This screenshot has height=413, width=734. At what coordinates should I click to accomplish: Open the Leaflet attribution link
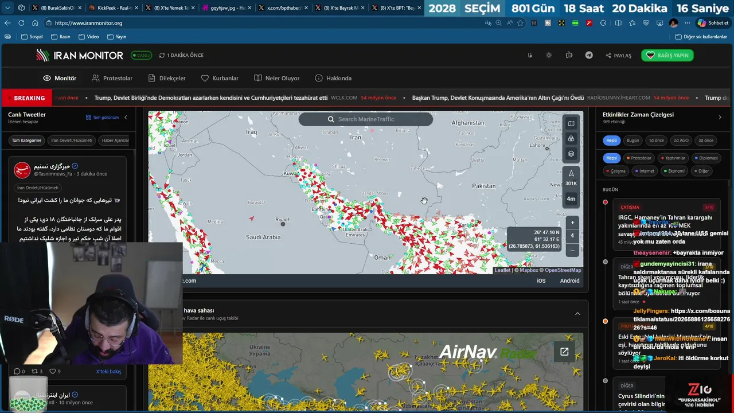pos(502,270)
